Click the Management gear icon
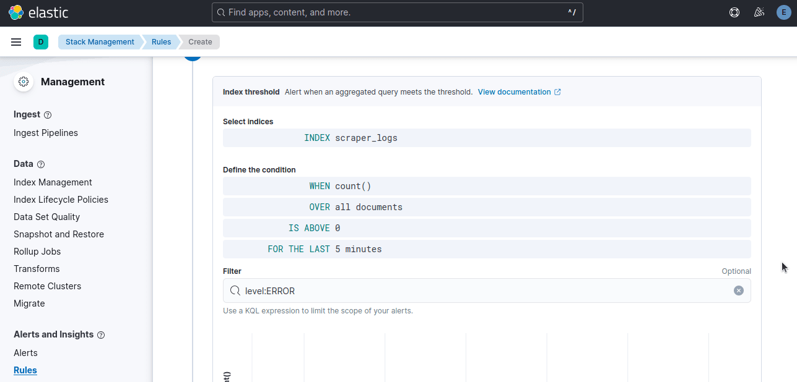Viewport: 797px width, 382px height. (x=24, y=82)
